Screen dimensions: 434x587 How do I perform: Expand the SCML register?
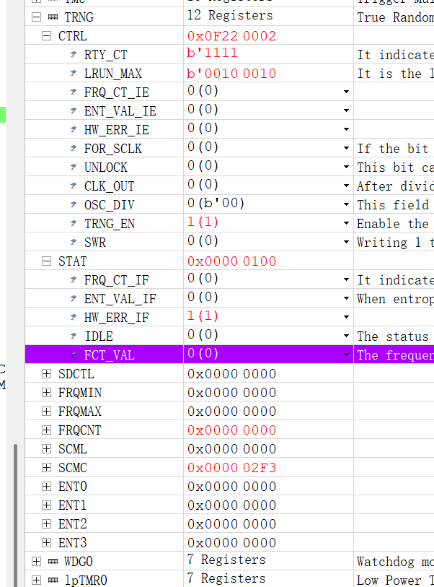[46, 448]
